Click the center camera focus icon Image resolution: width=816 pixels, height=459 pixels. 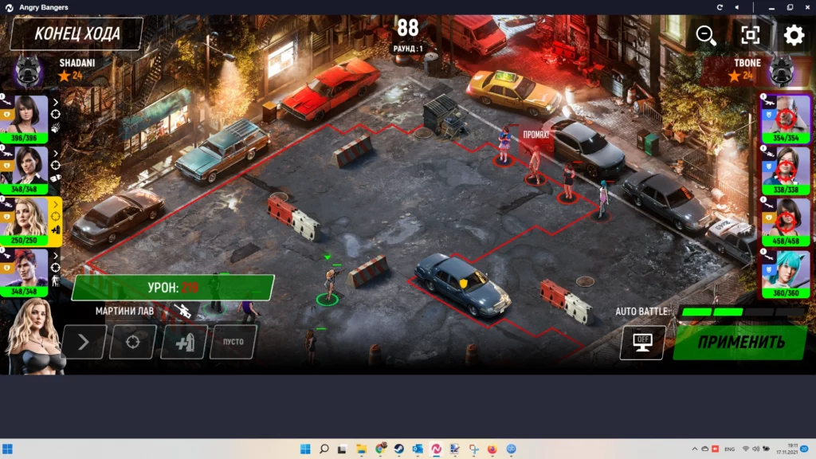[750, 34]
